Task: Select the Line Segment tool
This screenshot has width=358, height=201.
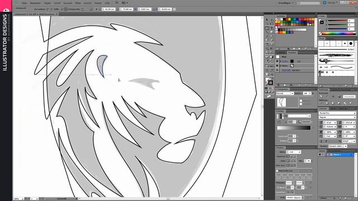Action: [x=267, y=32]
